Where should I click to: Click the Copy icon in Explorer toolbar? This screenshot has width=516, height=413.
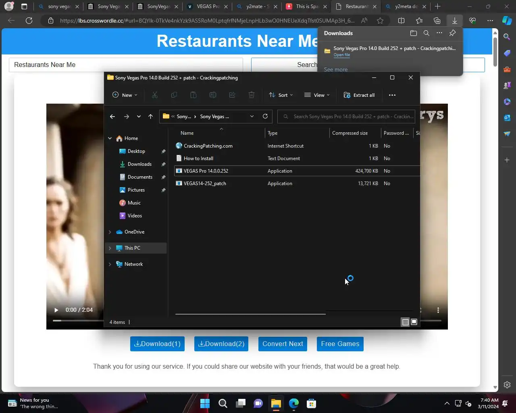(174, 95)
